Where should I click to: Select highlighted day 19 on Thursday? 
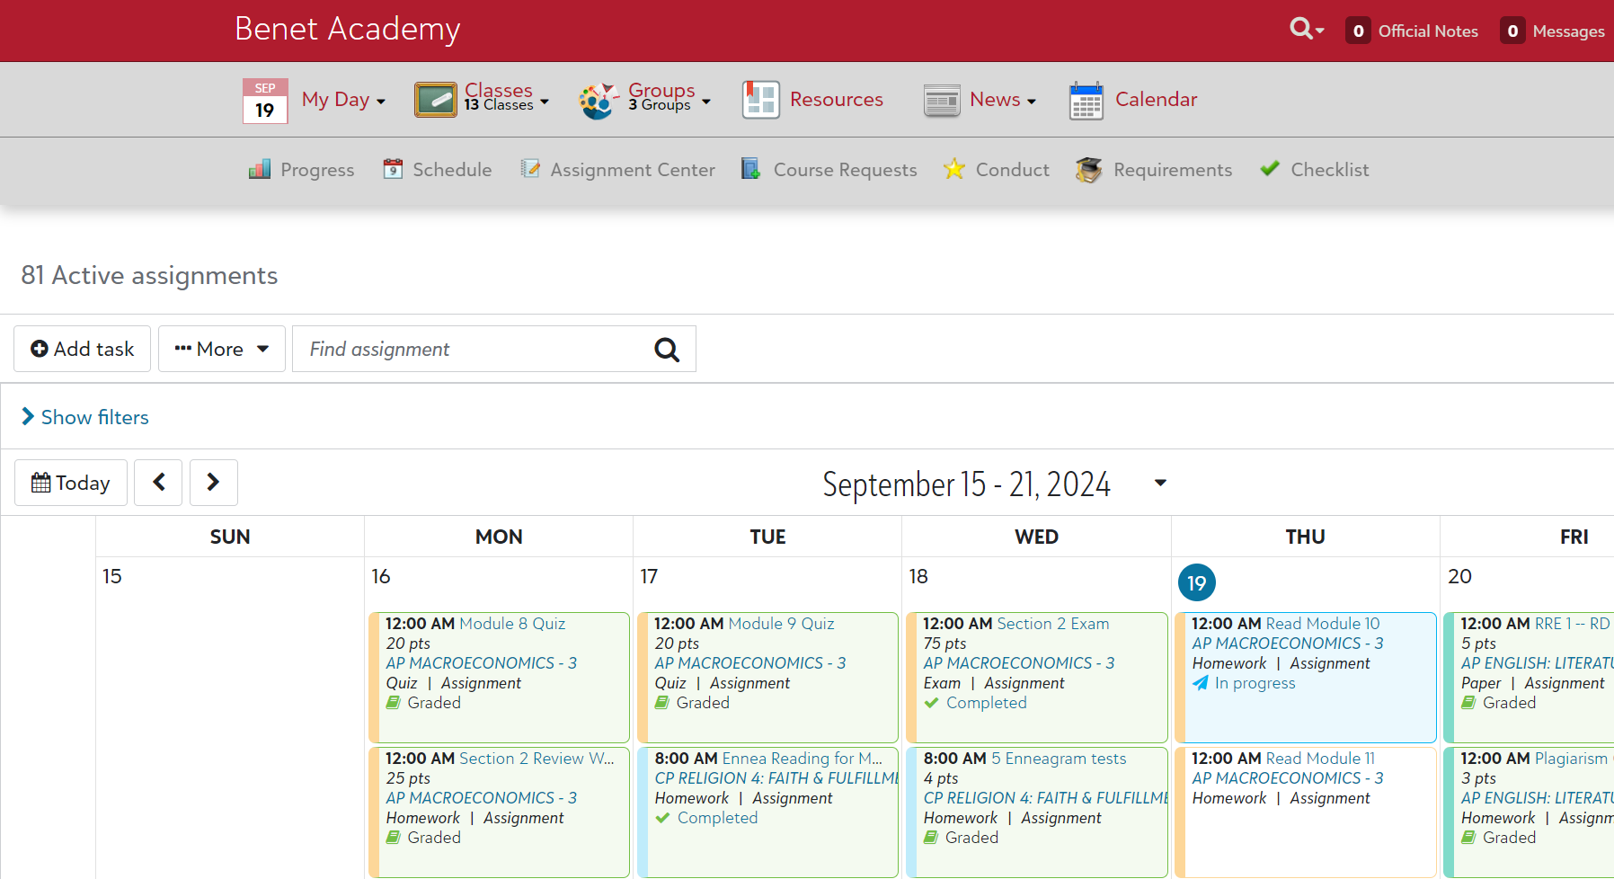[1197, 582]
